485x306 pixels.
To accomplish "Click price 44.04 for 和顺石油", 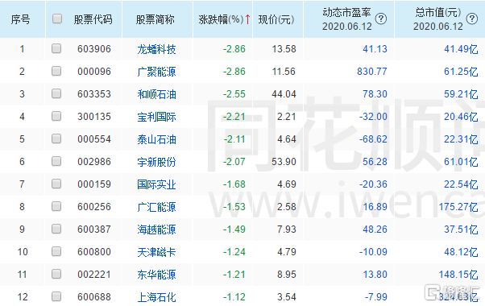I will (284, 94).
